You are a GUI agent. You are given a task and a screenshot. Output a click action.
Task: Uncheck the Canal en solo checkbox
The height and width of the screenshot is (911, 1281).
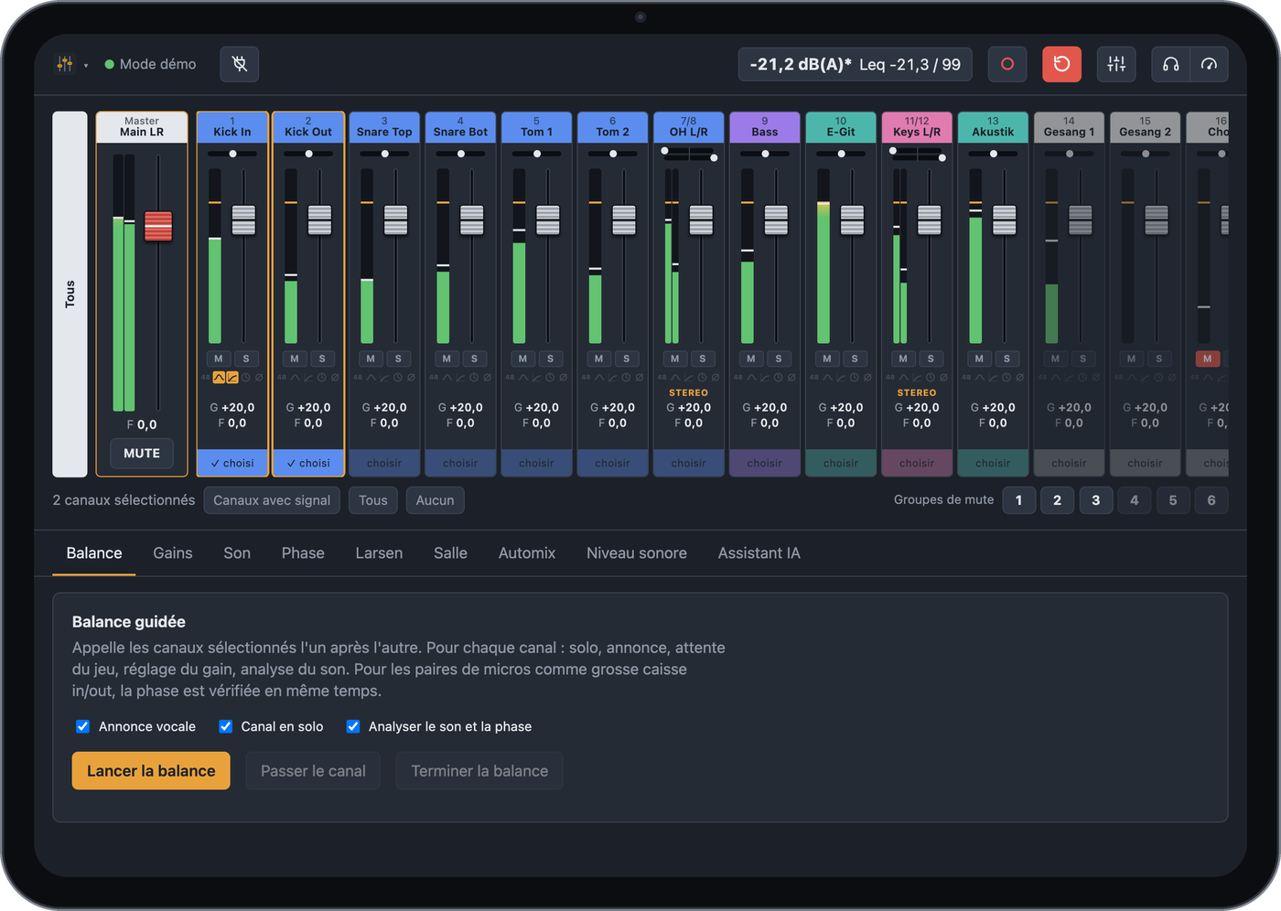pos(225,726)
